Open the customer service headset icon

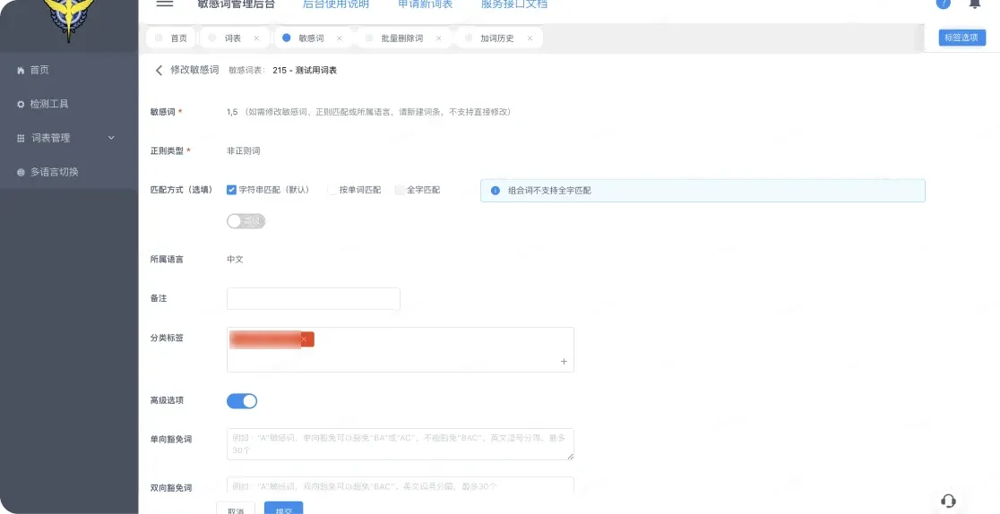click(x=948, y=501)
